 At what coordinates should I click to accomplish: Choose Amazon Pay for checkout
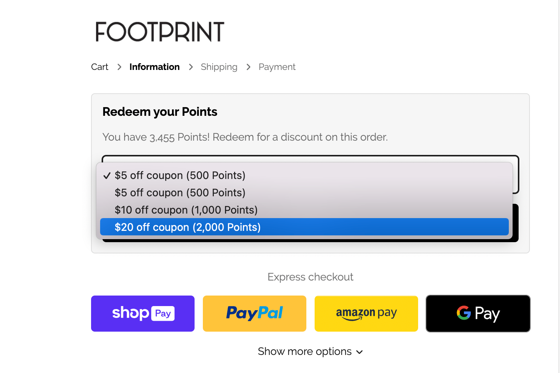tap(366, 313)
